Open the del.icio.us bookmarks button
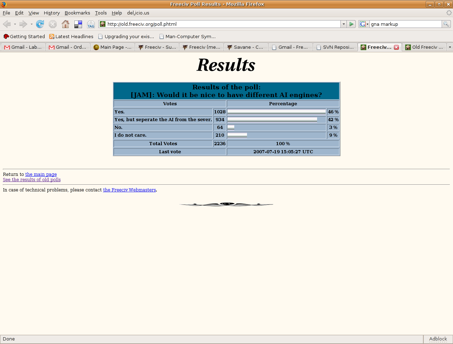The width and height of the screenshot is (453, 344). tap(78, 24)
